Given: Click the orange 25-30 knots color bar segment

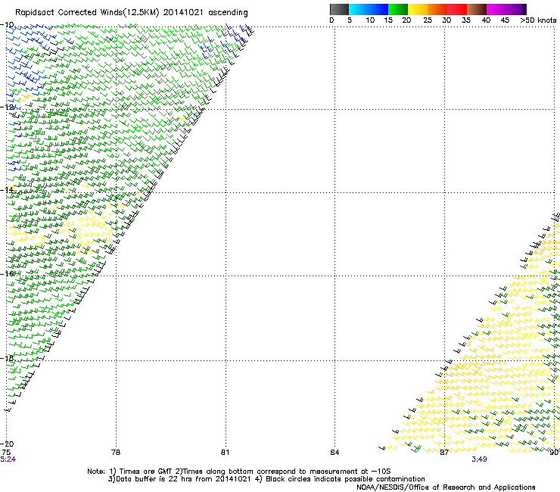Looking at the screenshot, I should tap(437, 9).
